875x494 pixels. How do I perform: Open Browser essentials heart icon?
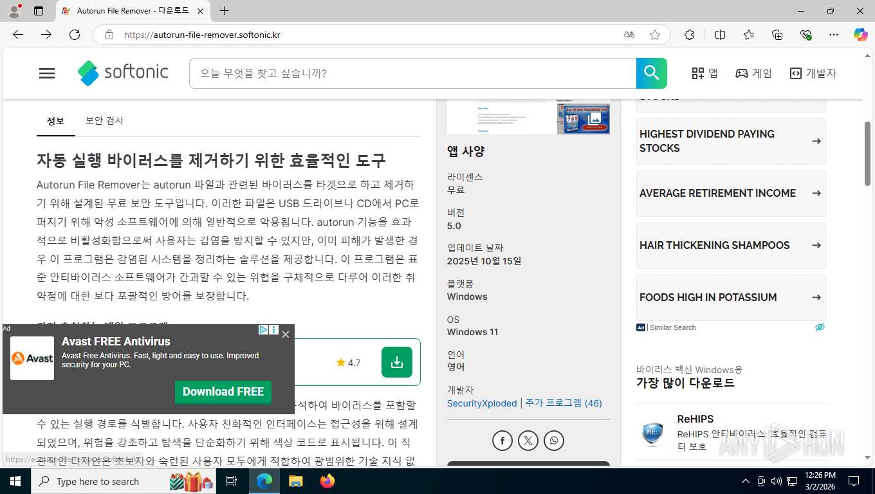(806, 35)
